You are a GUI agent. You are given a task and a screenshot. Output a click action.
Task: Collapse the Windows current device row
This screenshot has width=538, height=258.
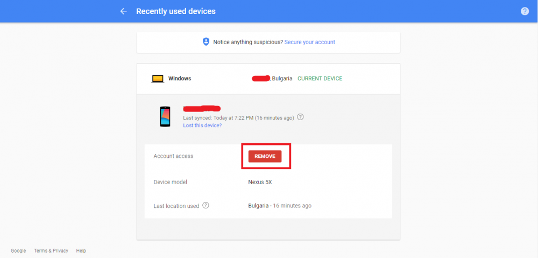pos(268,79)
